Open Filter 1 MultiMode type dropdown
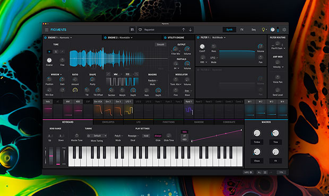This screenshot has height=196, width=329. pos(219,38)
